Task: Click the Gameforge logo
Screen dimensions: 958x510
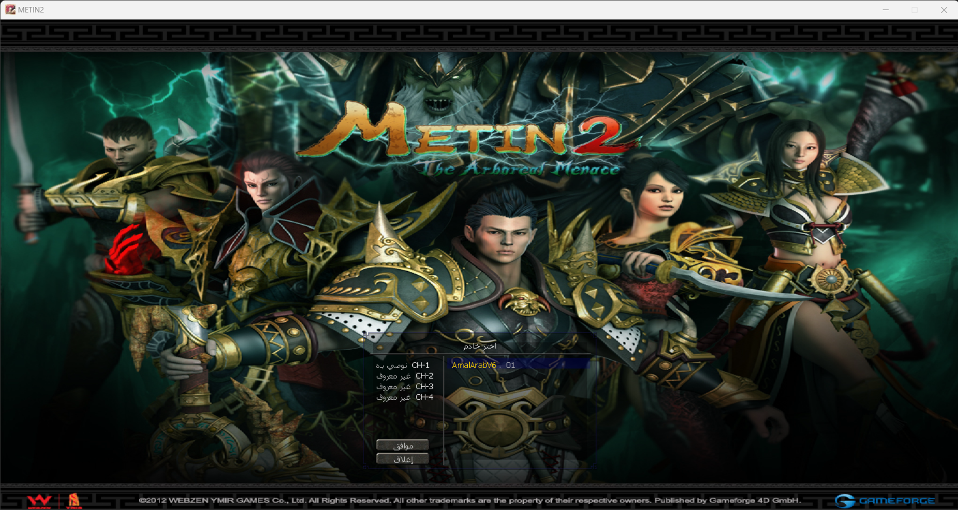Action: 885,501
